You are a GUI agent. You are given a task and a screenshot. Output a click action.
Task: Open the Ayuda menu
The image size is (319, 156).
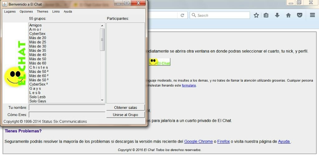[68, 11]
